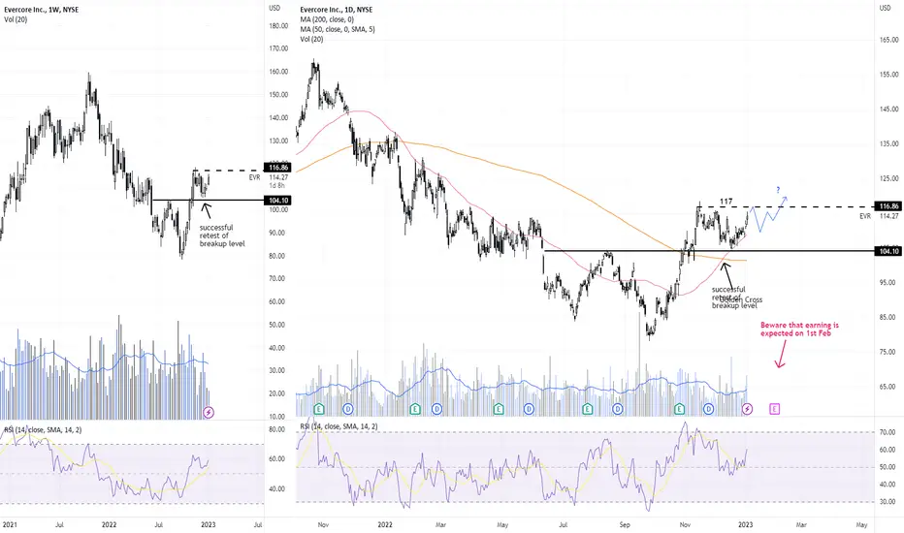Screen dimensions: 904x533
Task: Open the earnings E marker just after Jul
Action: pos(587,409)
